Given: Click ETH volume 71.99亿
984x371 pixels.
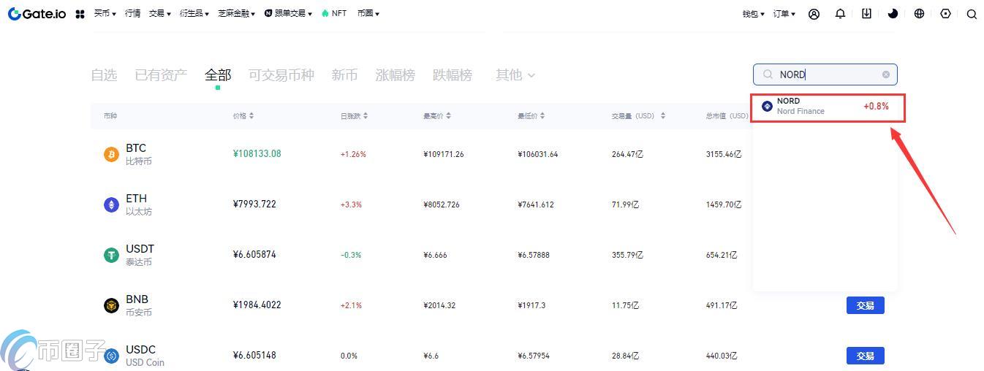Looking at the screenshot, I should [625, 204].
